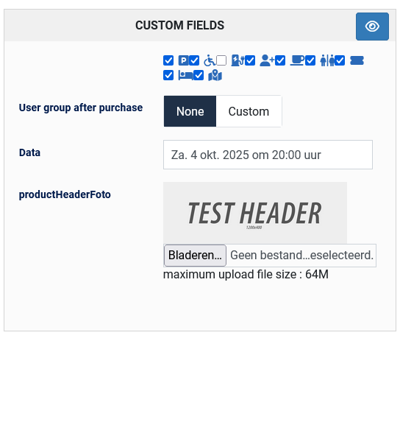Viewport: 400px width, 422px height.
Task: Click the parking P icon
Action: coord(183,60)
